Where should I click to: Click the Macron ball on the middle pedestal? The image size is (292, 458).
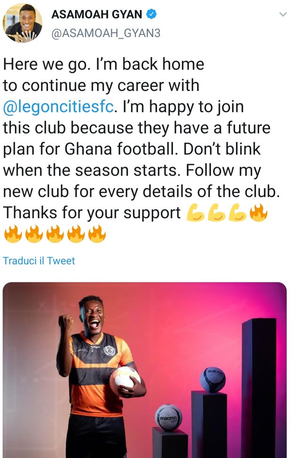213,379
